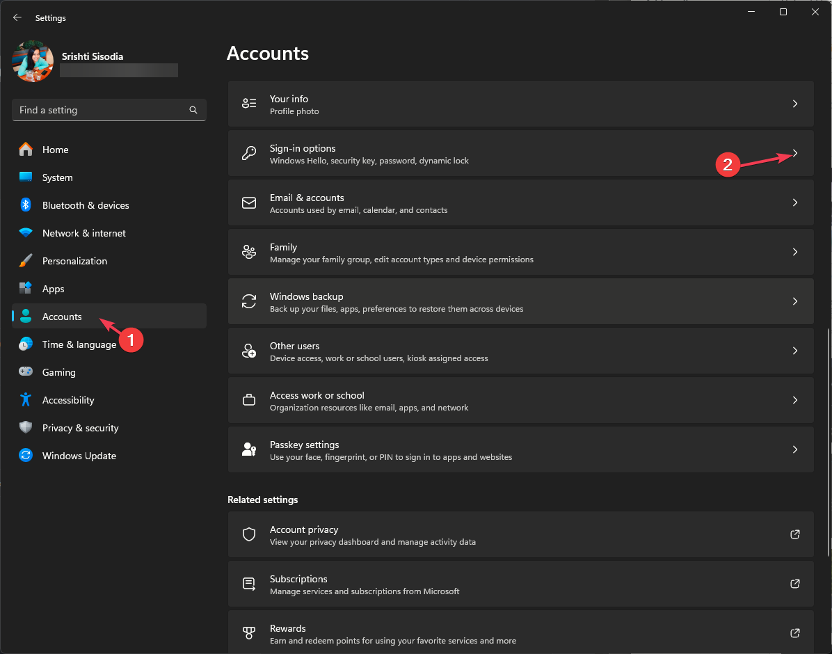Expand Your info with its chevron
Image resolution: width=832 pixels, height=654 pixels.
tap(795, 104)
